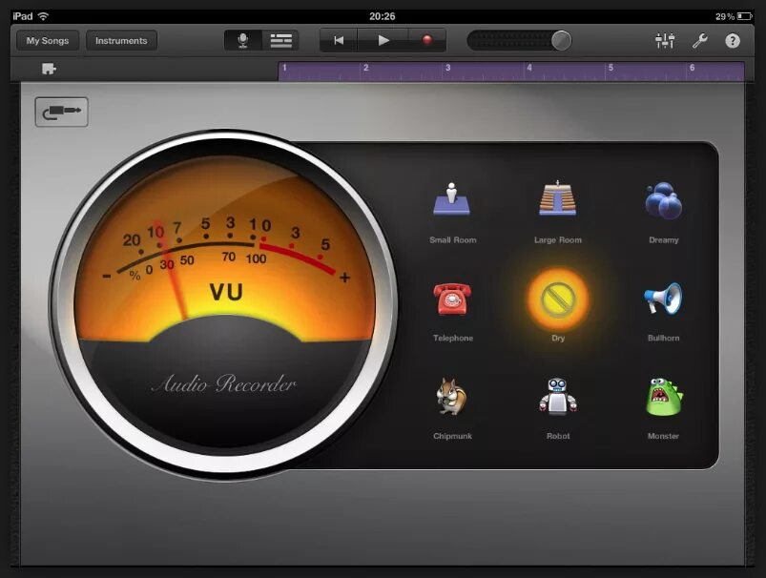The height and width of the screenshot is (578, 766).
Task: Click the battery indicator icon
Action: pyautogui.click(x=744, y=16)
